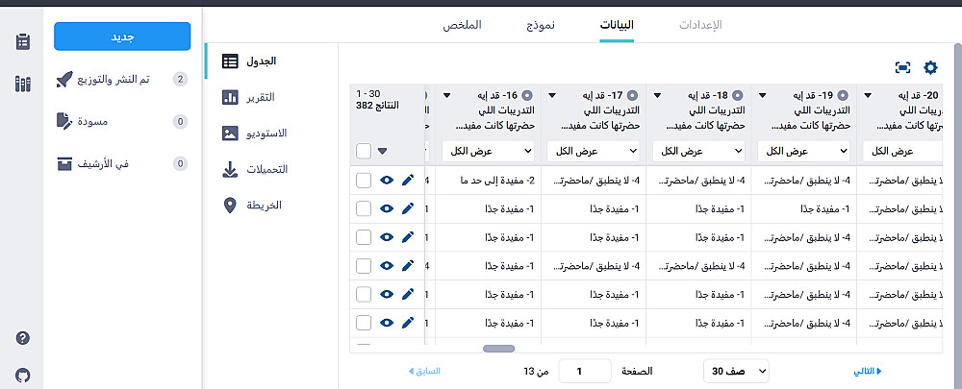Expand column 19 header sort arrow
The width and height of the screenshot is (962, 389).
coord(763,96)
